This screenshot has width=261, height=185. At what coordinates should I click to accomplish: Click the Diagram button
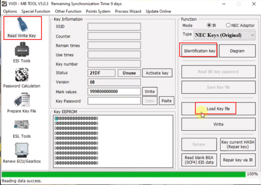click(x=237, y=51)
